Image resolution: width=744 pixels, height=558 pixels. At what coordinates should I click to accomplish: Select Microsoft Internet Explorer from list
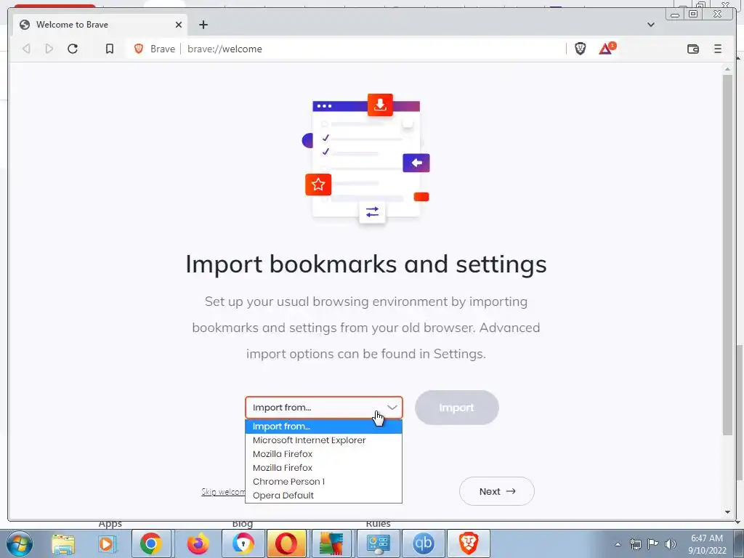click(323, 440)
